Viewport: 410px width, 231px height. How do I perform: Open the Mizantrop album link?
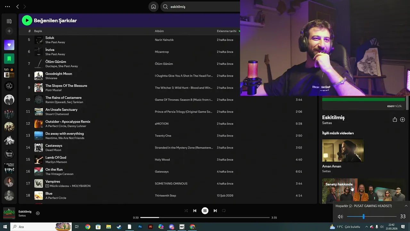point(162,52)
